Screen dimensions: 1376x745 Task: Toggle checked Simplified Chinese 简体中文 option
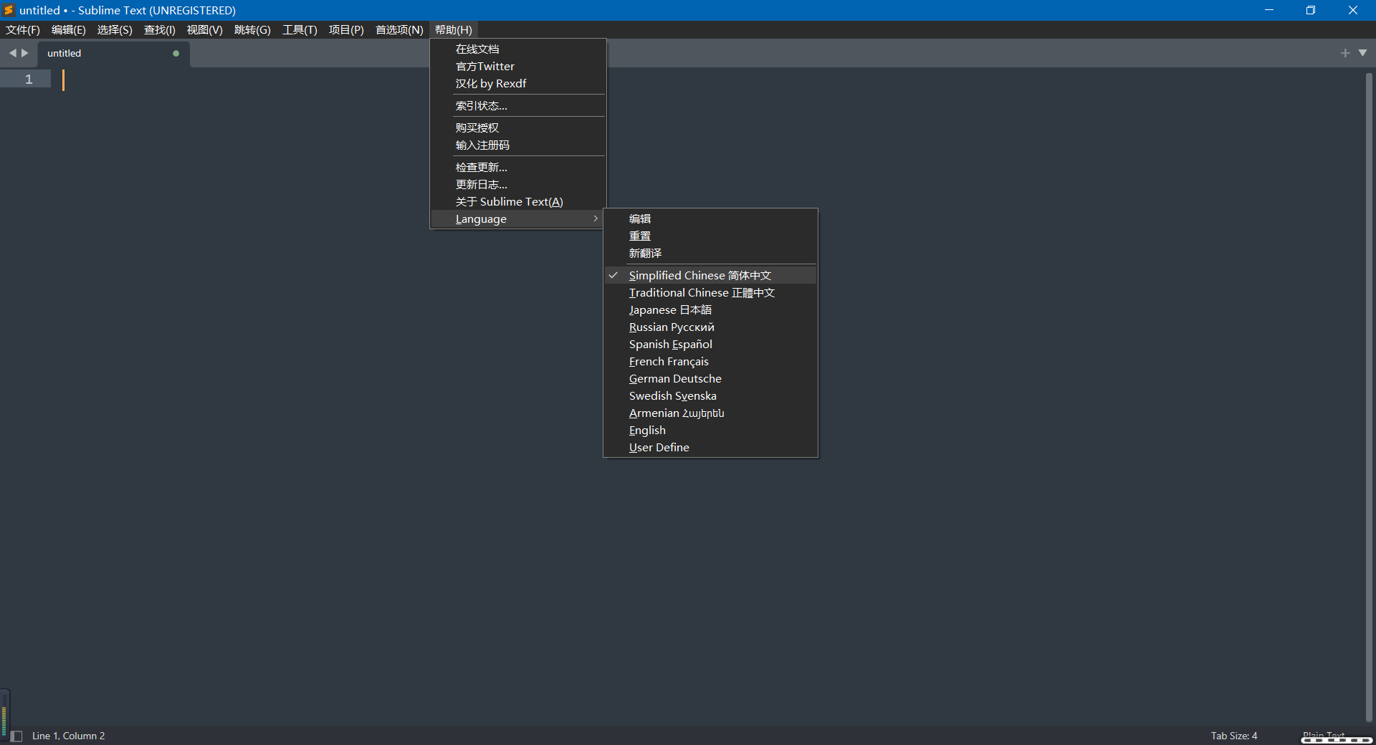[x=710, y=276]
